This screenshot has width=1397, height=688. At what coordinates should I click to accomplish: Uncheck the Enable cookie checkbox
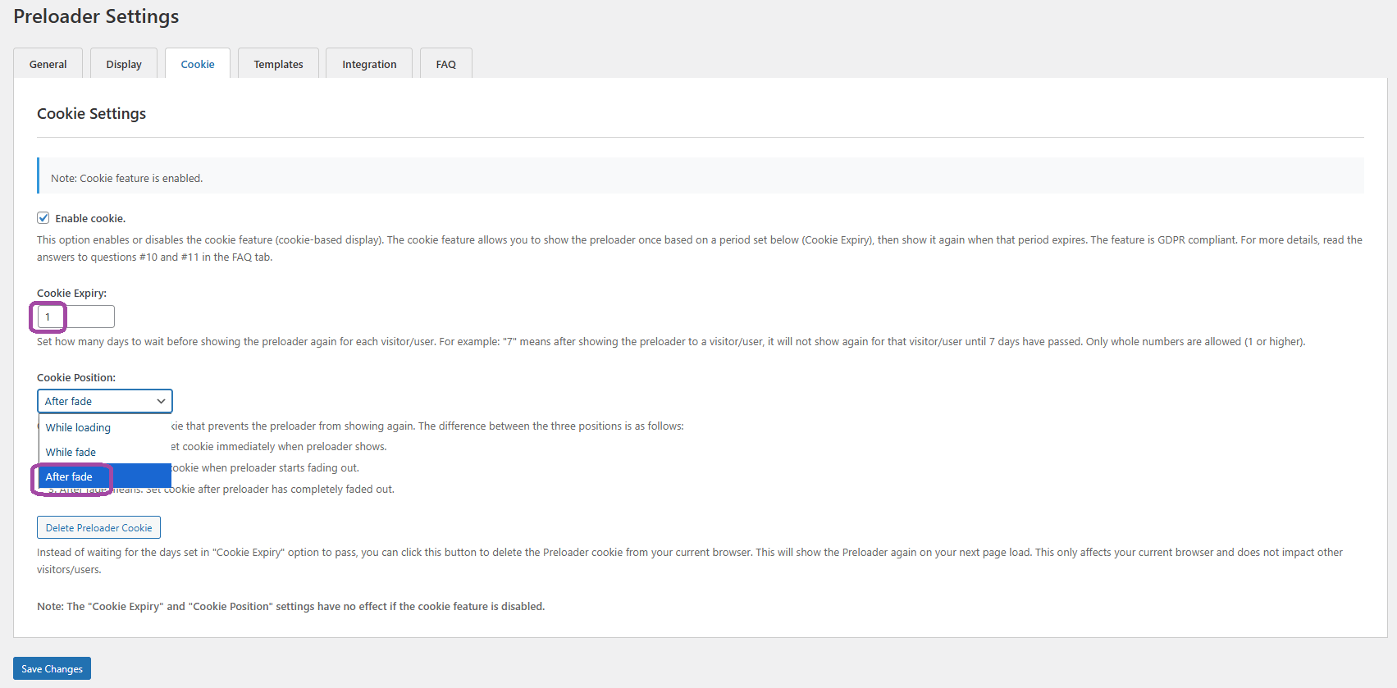pyautogui.click(x=43, y=218)
